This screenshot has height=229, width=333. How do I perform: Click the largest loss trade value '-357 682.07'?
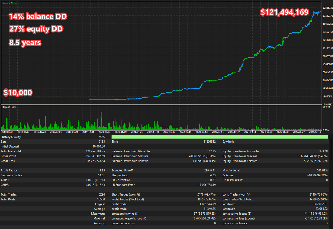point(320,204)
